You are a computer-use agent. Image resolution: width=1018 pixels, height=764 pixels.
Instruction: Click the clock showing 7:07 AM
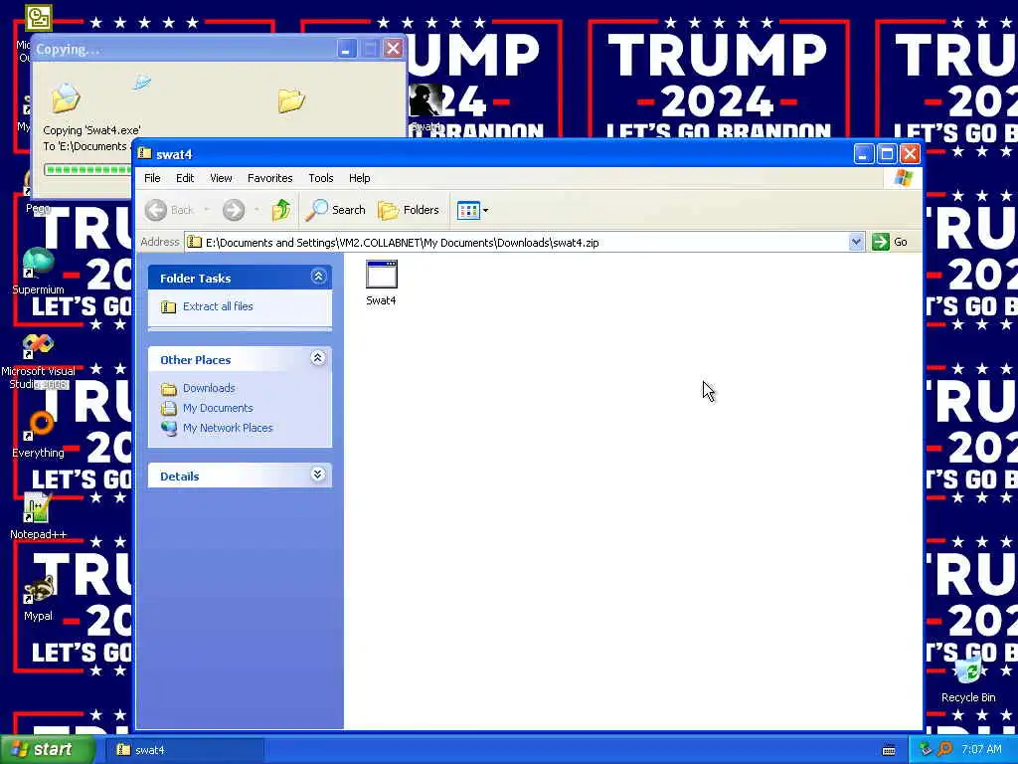981,750
